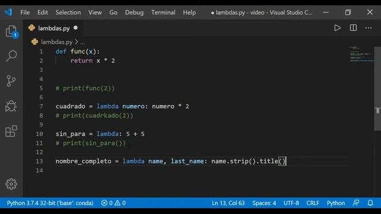Click 'sin_para' variable on line 10
Image resolution: width=381 pixels, height=214 pixels.
[70, 134]
